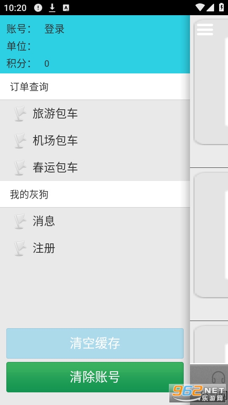Tap the 清空缓存 button
Screen dimensions: 228x405
tap(95, 343)
